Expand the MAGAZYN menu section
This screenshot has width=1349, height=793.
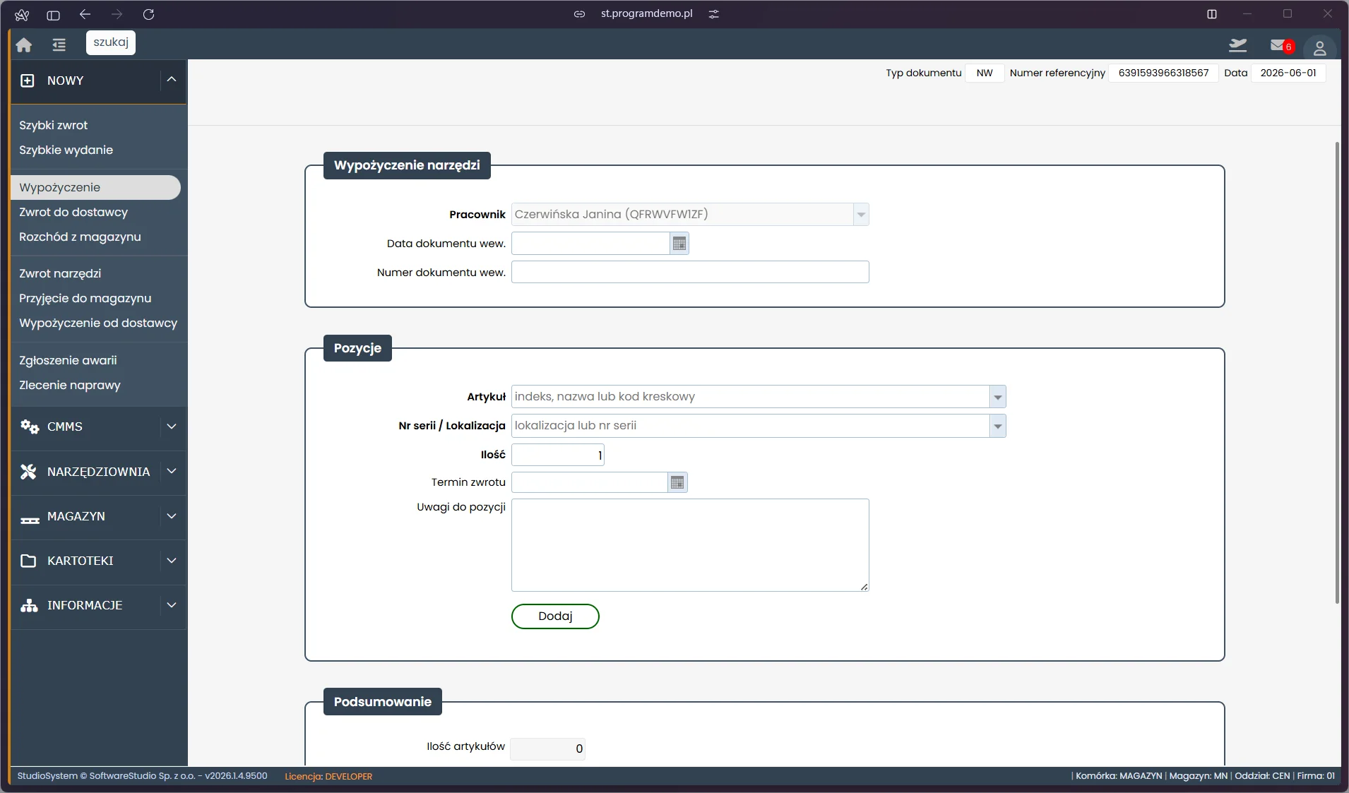(x=172, y=516)
